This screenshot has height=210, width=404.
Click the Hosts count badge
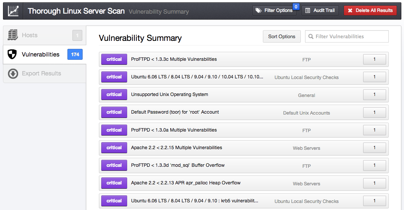coord(77,35)
